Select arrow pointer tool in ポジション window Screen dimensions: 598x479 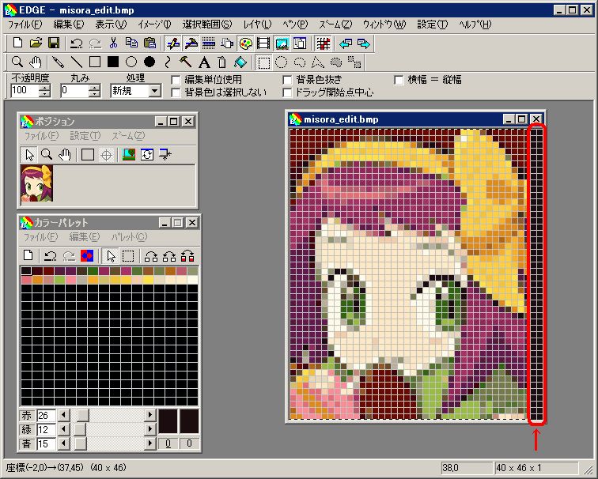point(29,155)
